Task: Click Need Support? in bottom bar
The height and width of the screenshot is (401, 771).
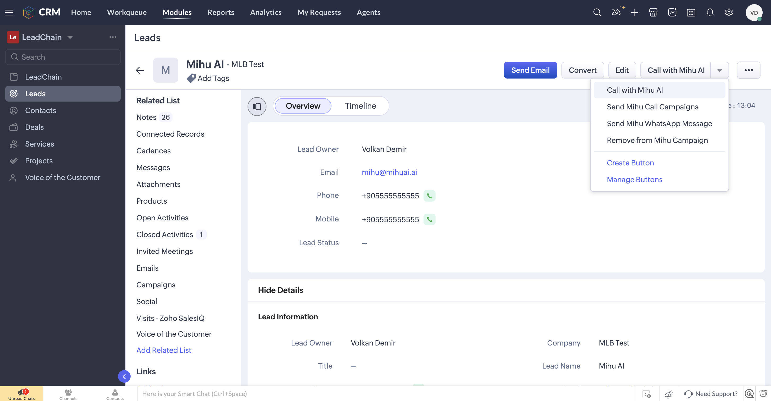Action: 711,394
